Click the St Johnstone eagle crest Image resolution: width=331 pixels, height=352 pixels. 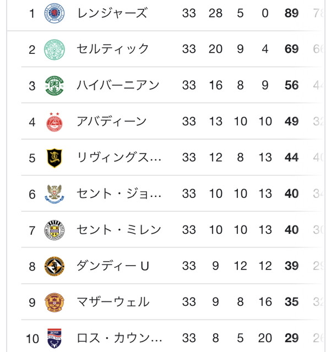[x=55, y=194]
